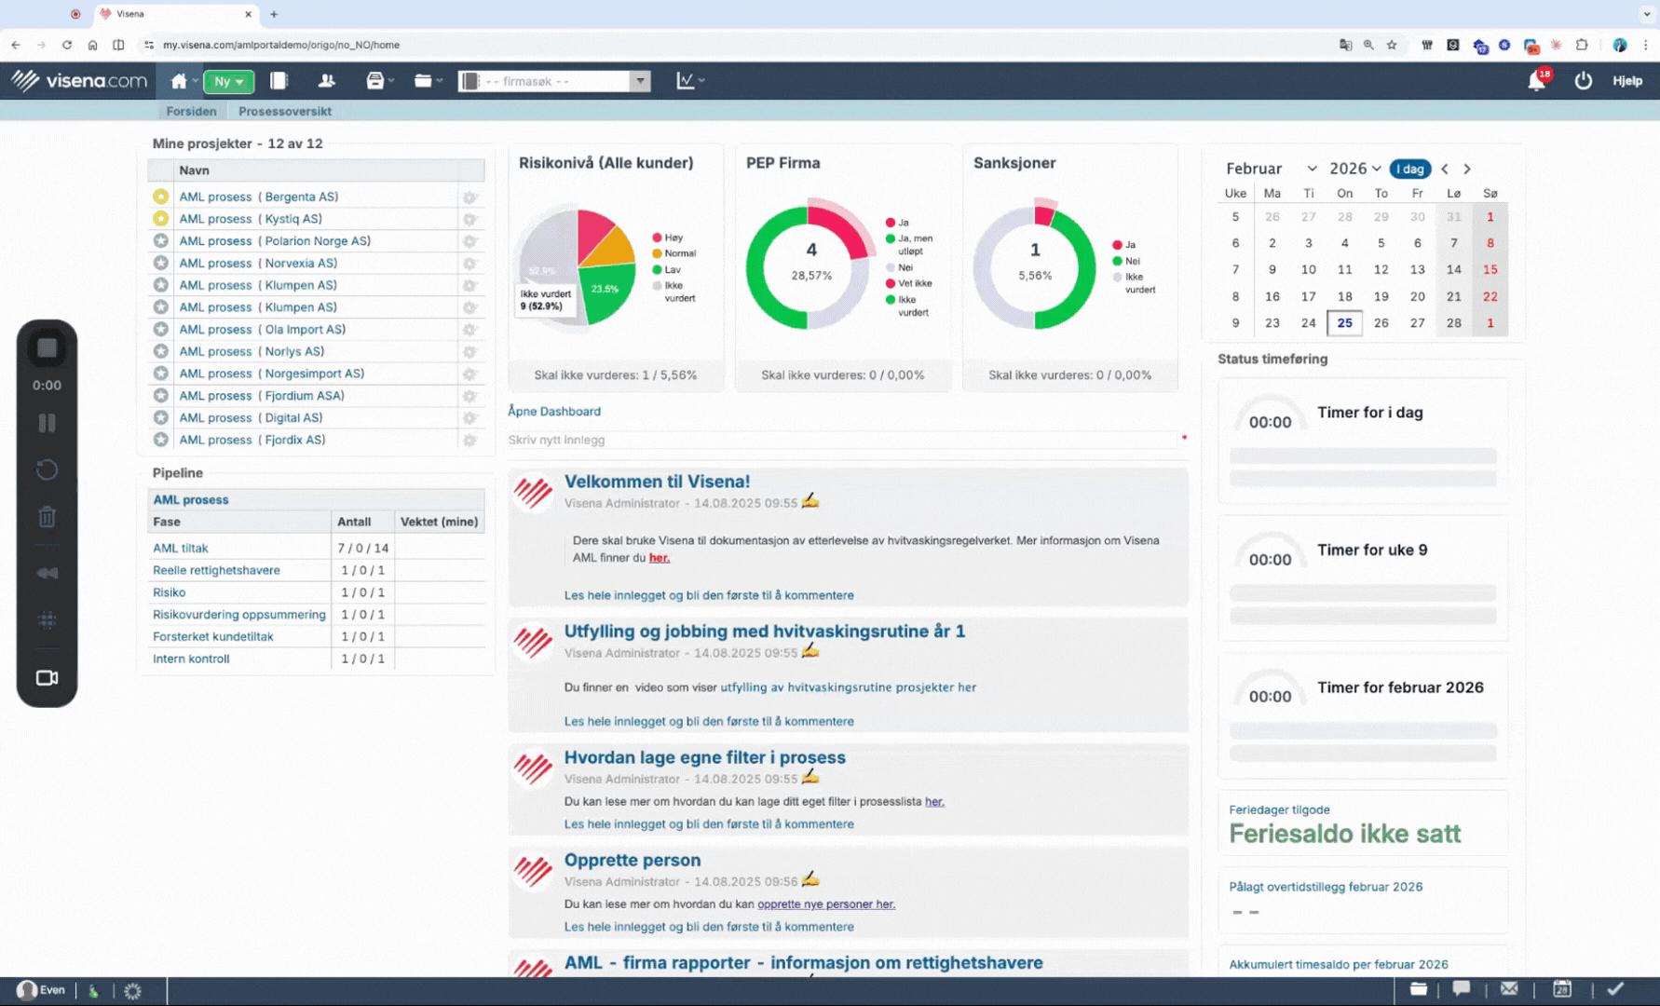Open the Reelle rettighetshavere pipeline phase
The image size is (1660, 1006).
[216, 570]
